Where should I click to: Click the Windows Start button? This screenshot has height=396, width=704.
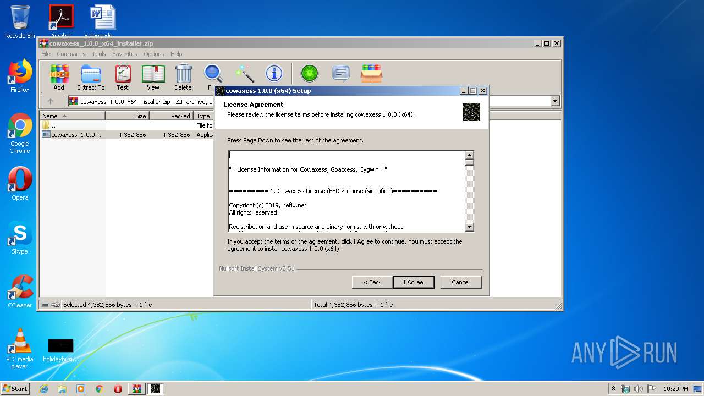point(15,389)
